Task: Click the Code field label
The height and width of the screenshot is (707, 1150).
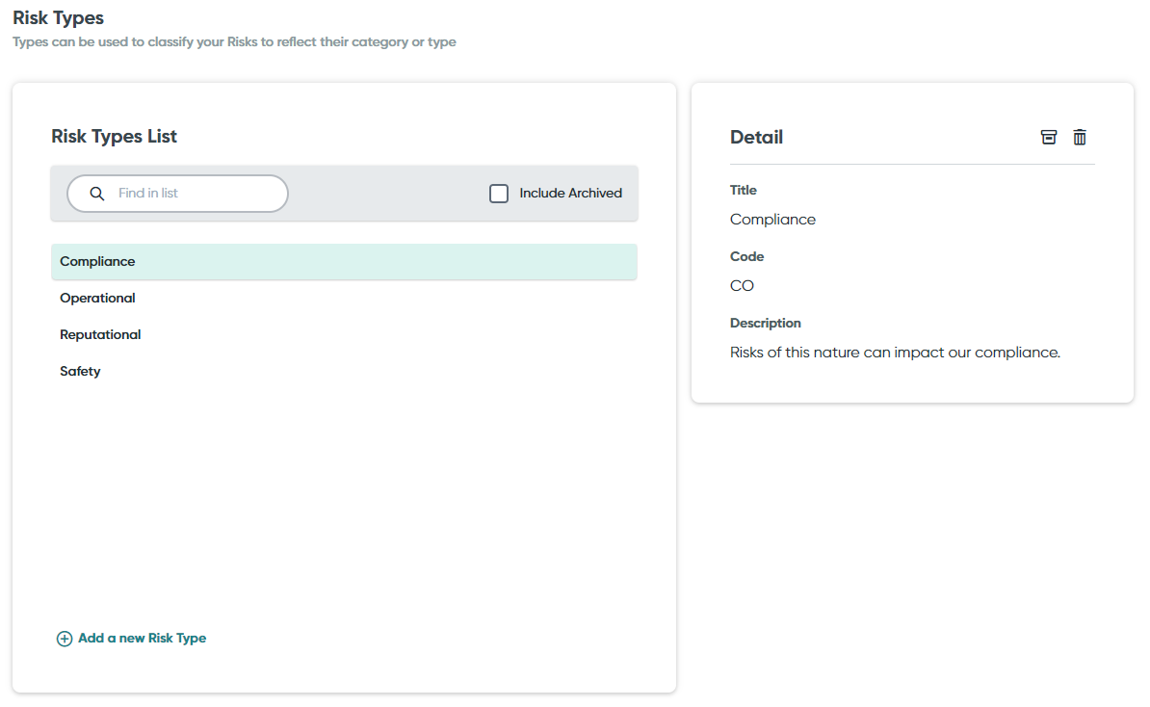Action: point(746,256)
